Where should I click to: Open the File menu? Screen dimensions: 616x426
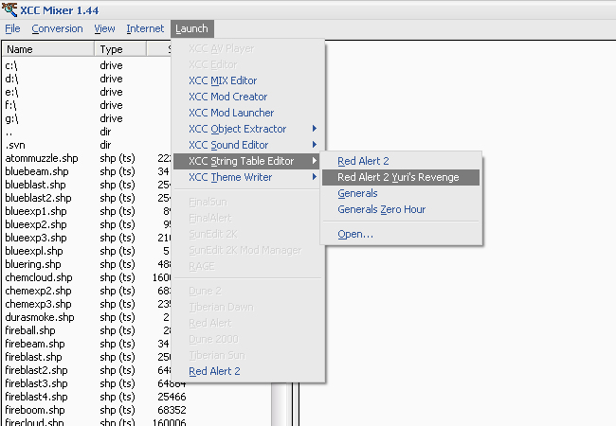click(x=12, y=29)
